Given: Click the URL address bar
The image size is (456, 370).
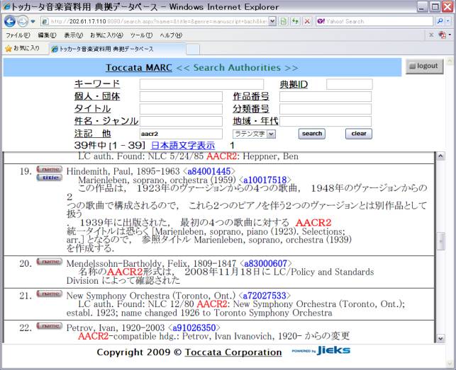Looking at the screenshot, I should [155, 21].
